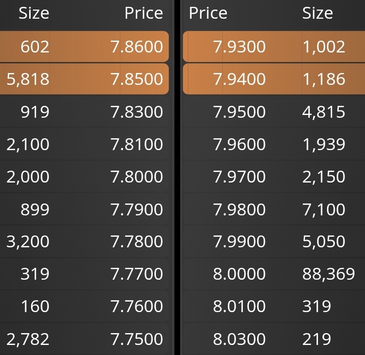This screenshot has width=365, height=355.
Task: Choose bid row with size 2,100
Action: (x=28, y=144)
